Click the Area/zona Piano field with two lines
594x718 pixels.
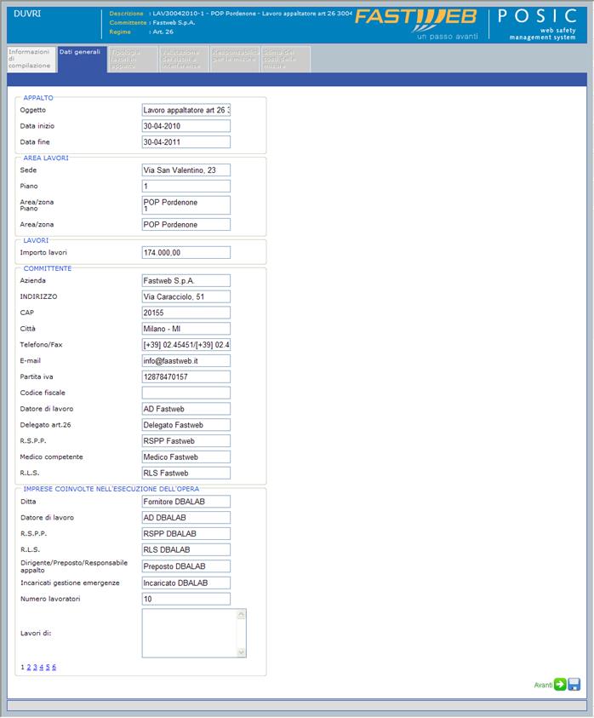coord(186,205)
